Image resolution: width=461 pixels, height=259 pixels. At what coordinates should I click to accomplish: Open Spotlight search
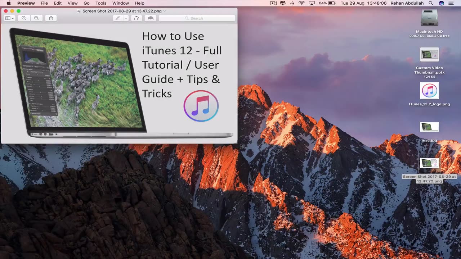pos(431,3)
